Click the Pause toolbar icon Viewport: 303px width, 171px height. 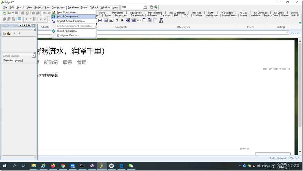click(x=34, y=19)
